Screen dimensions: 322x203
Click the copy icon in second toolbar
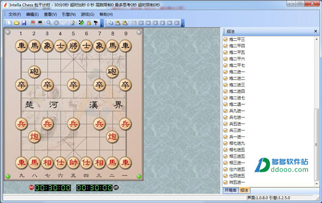tap(111, 23)
